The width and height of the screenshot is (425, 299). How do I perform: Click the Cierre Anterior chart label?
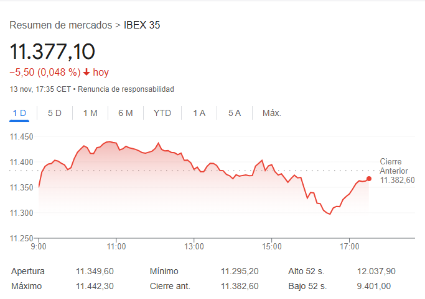(x=395, y=166)
